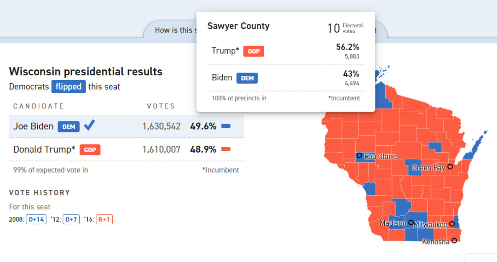This screenshot has width=497, height=262.
Task: Select the Eau Claire city marker on map
Action: [359, 156]
